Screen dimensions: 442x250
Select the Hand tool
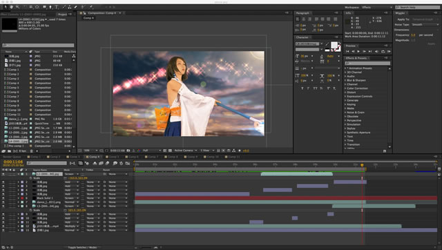click(12, 7)
